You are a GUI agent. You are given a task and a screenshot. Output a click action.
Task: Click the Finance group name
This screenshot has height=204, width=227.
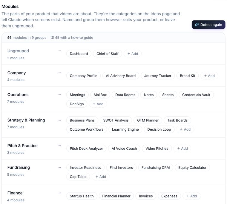click(15, 193)
